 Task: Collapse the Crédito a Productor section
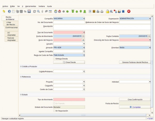click(x=21, y=67)
